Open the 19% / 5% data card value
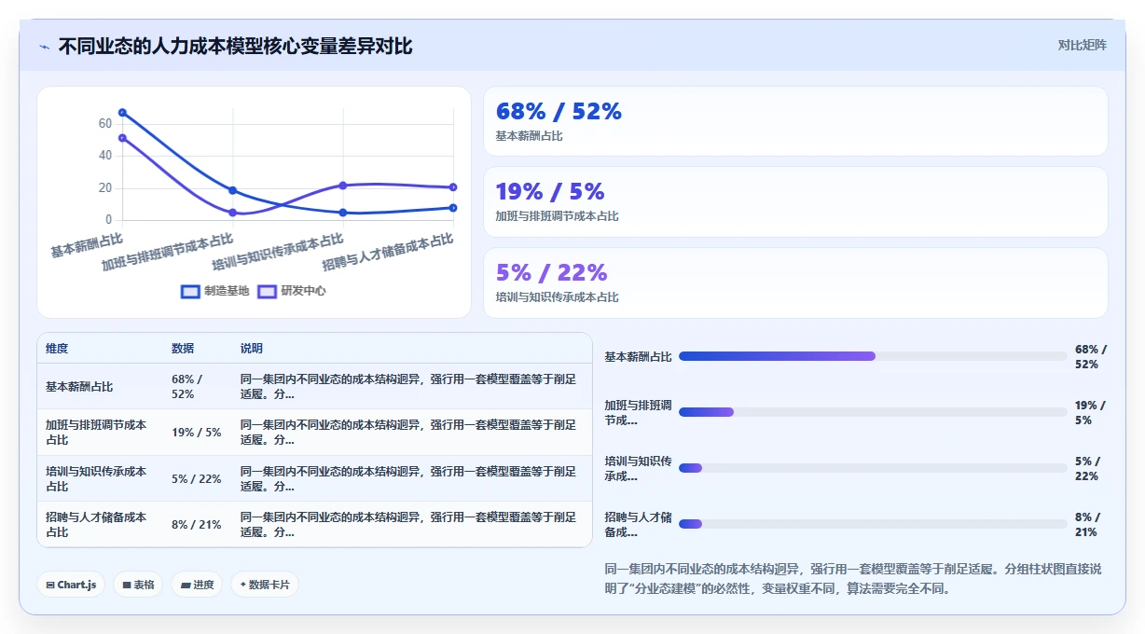Viewport: 1145px width, 634px height. click(550, 192)
